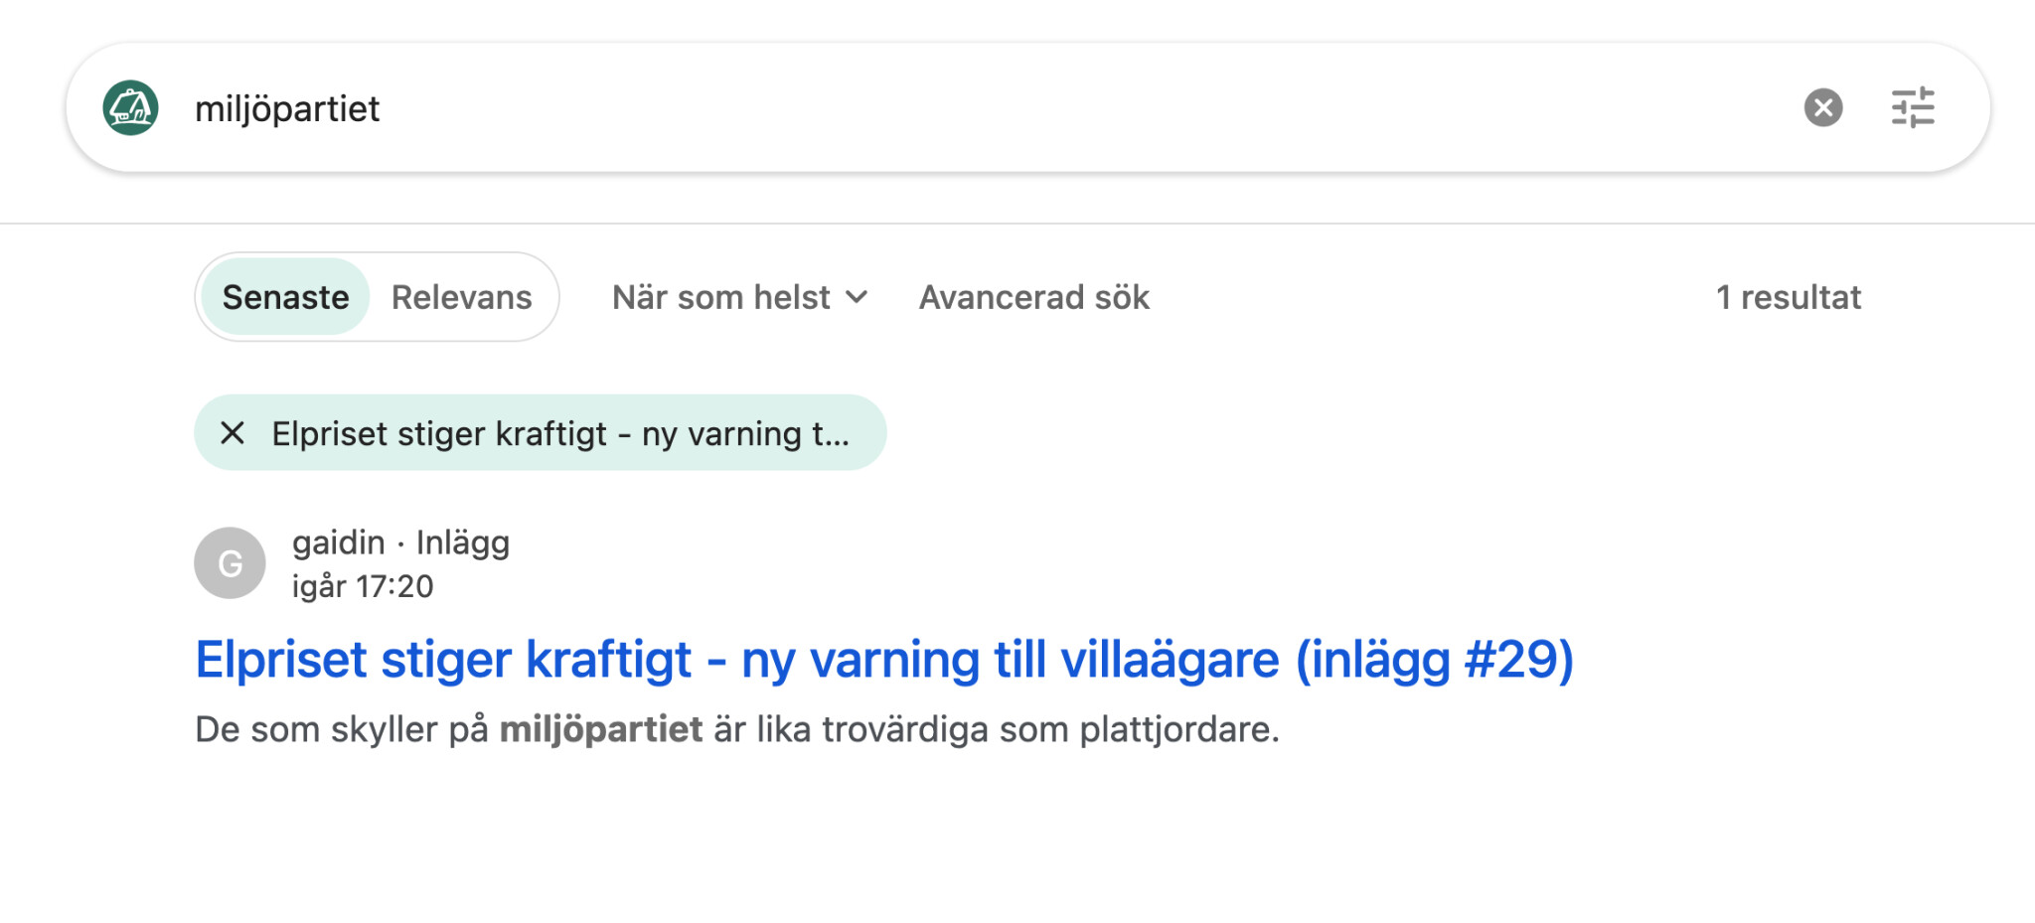The image size is (2035, 923).
Task: Select the Elpriset stiger kraftigt chip label
Action: (x=560, y=434)
